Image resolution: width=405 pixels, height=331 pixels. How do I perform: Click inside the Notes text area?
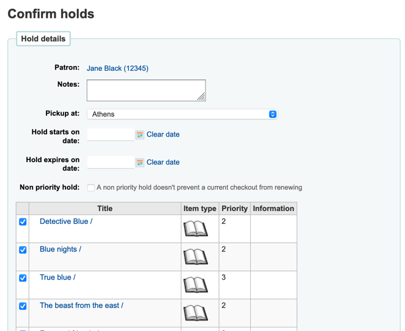coord(144,90)
